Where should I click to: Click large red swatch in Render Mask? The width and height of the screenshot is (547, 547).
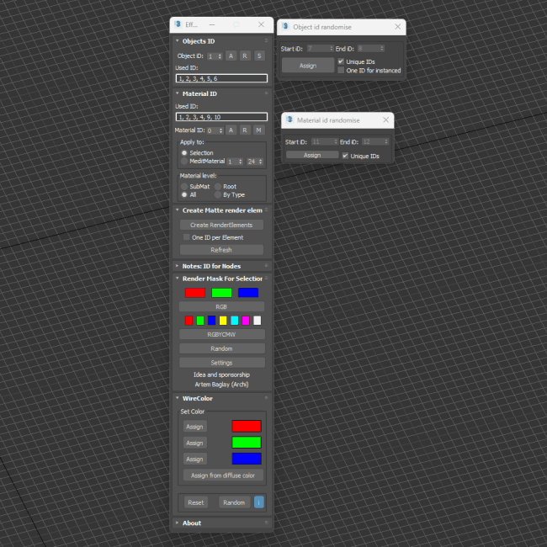tap(195, 293)
